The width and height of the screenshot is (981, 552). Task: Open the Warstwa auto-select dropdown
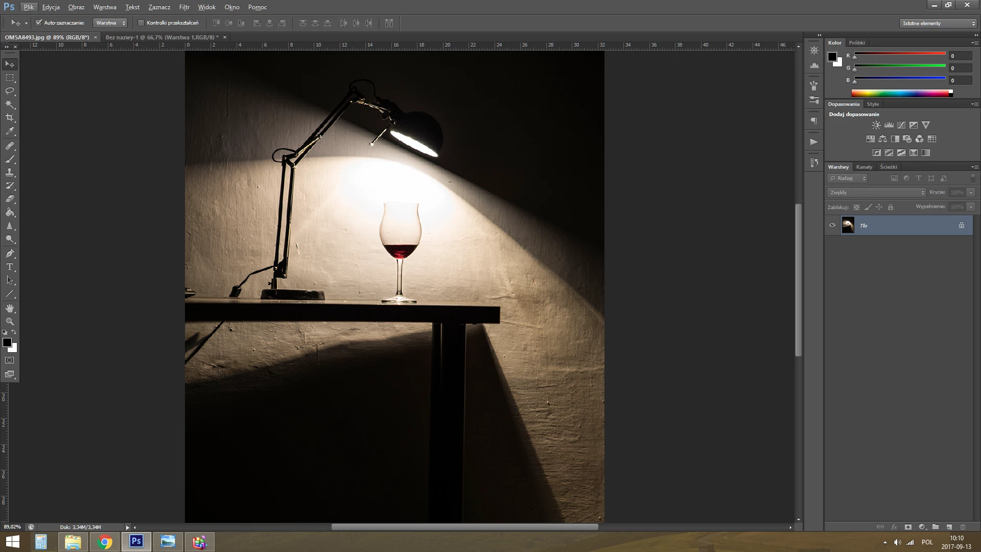(x=110, y=23)
